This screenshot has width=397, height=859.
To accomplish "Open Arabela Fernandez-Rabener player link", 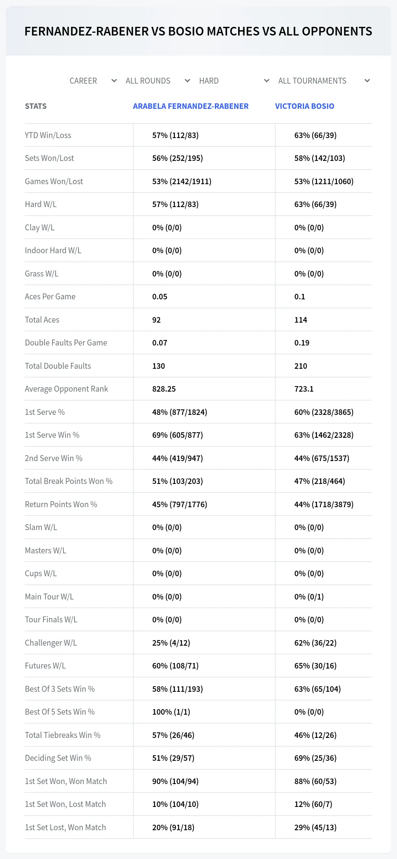I will click(191, 106).
